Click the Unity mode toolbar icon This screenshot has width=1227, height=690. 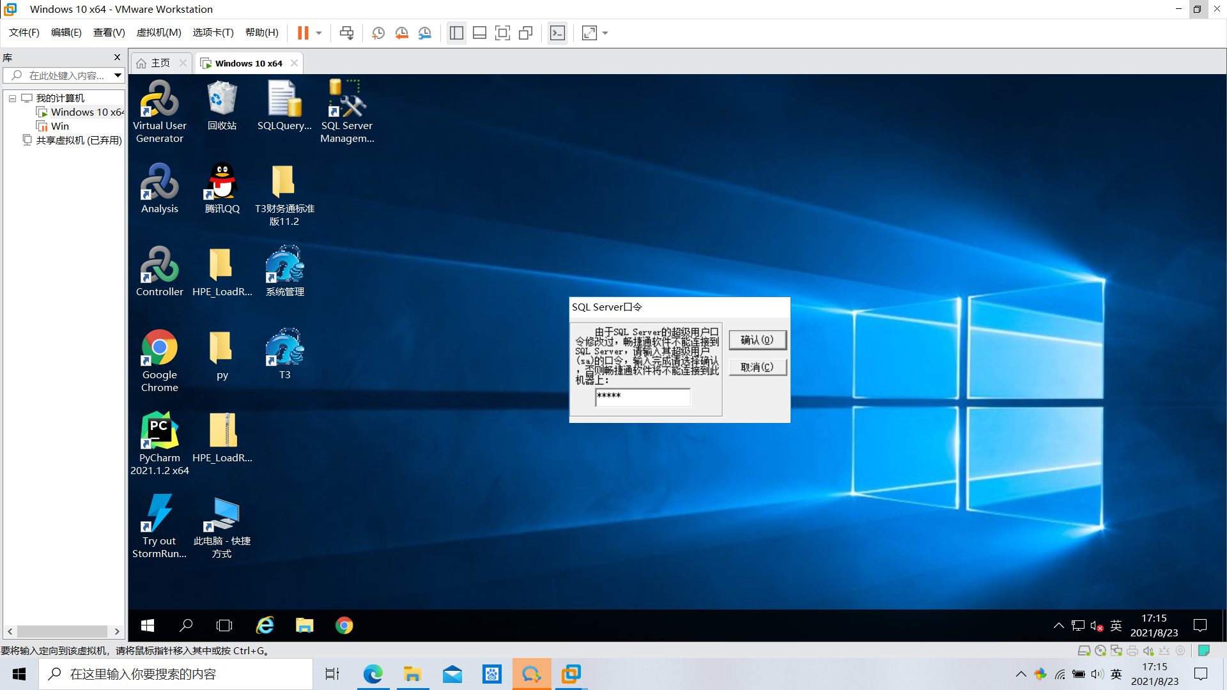pos(525,33)
